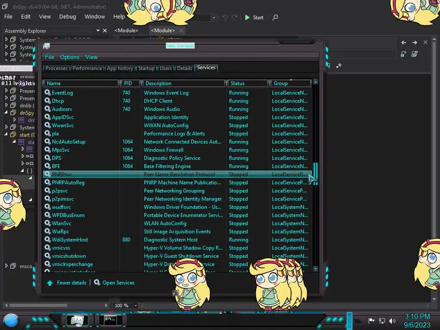Open the dnSpy search magnifier icon
Screen dimensions: 440x330
pos(275,17)
